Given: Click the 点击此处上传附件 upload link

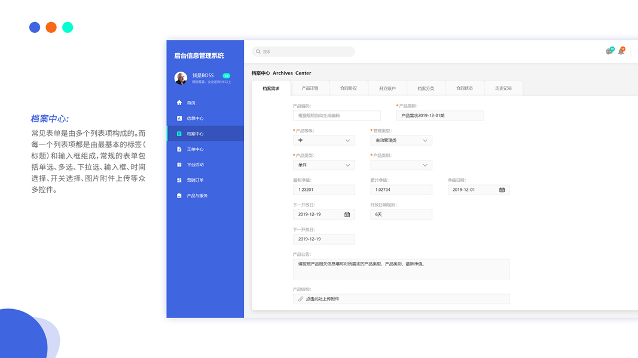Looking at the screenshot, I should [x=322, y=299].
